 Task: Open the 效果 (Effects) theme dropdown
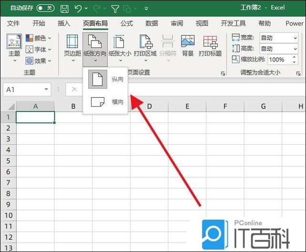39,61
